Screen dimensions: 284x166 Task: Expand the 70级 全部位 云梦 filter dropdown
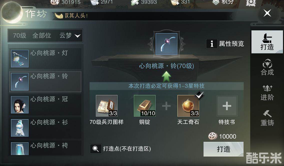tap(45, 36)
